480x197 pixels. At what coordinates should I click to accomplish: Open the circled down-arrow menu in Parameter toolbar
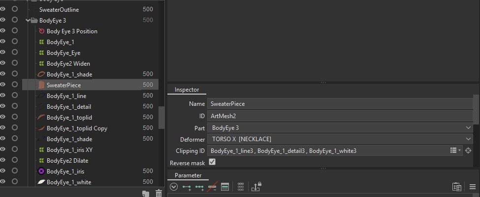[x=174, y=187]
